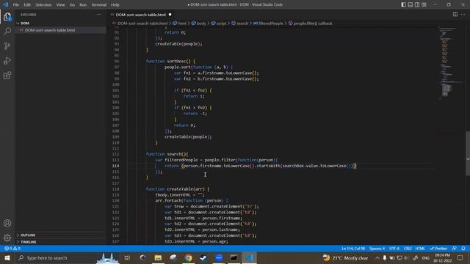Open the Go menu

click(x=72, y=5)
